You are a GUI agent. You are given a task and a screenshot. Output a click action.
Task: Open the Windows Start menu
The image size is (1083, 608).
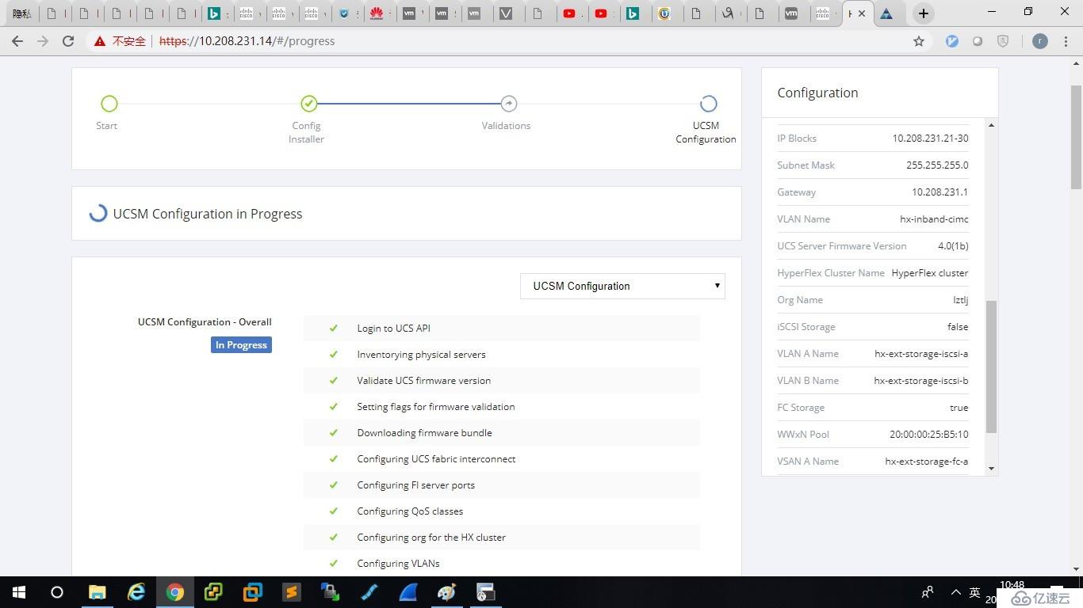pos(19,592)
